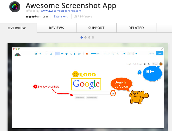Viewport: 172px width, 131px height.
Task: Click the notifications bell icon
Action: click(x=149, y=64)
